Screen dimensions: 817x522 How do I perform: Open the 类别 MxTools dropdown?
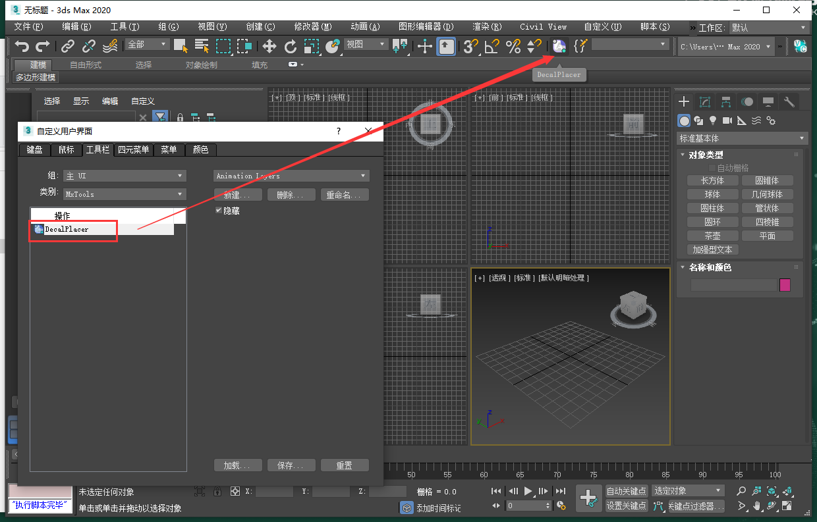click(x=125, y=194)
